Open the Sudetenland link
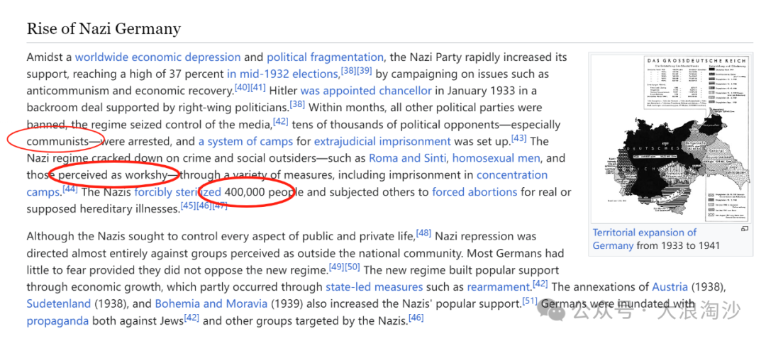The height and width of the screenshot is (341, 766). point(59,304)
